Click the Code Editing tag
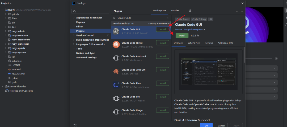The height and width of the screenshot is (127, 287). coord(199,19)
